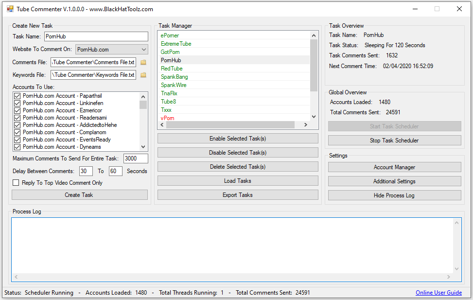Open the Website To Comment On dropdown
The height and width of the screenshot is (300, 473).
tap(112, 50)
